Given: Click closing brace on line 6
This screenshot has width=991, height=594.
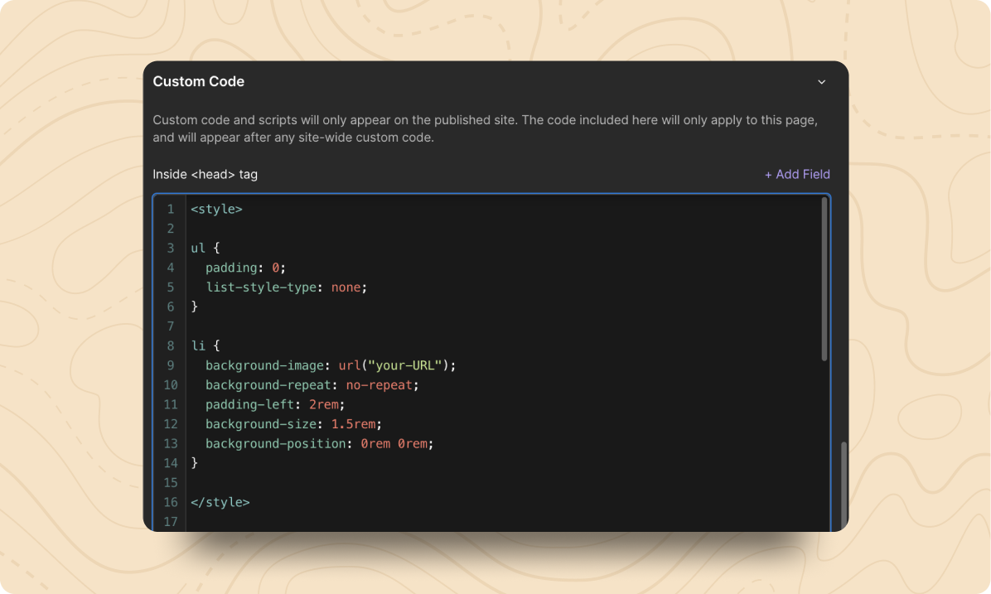Looking at the screenshot, I should 195,307.
